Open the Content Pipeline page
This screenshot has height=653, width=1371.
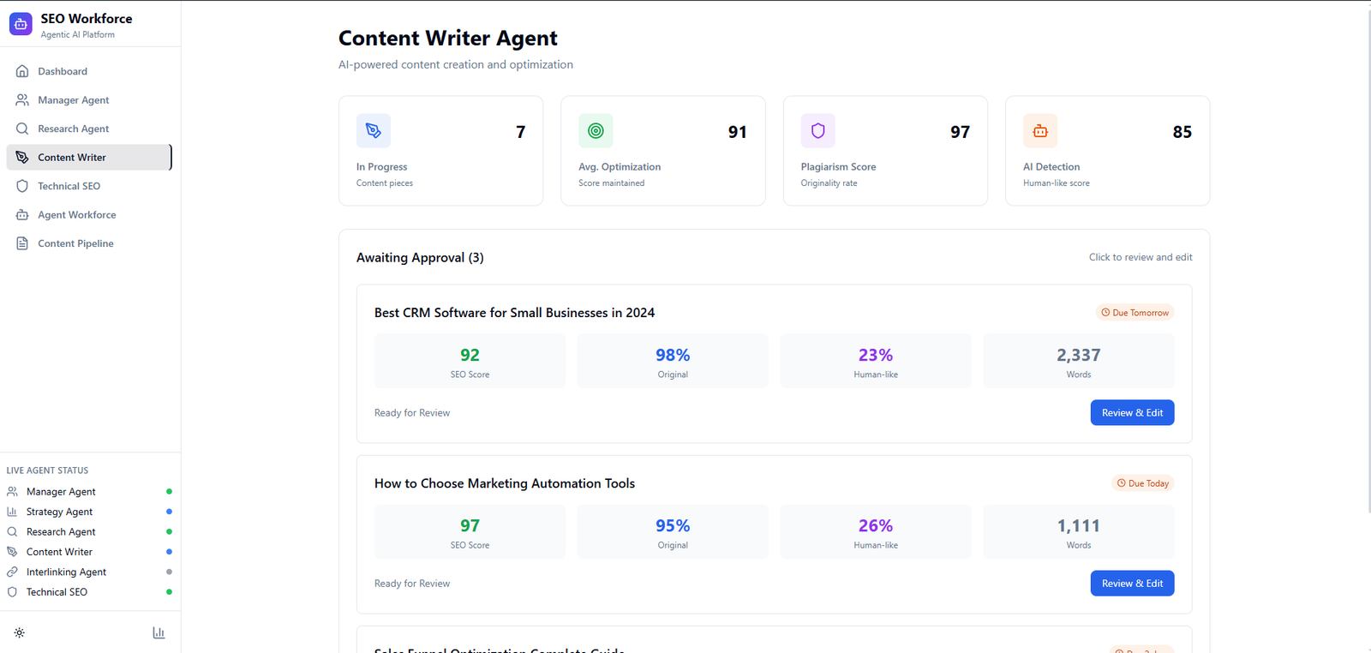[89, 243]
